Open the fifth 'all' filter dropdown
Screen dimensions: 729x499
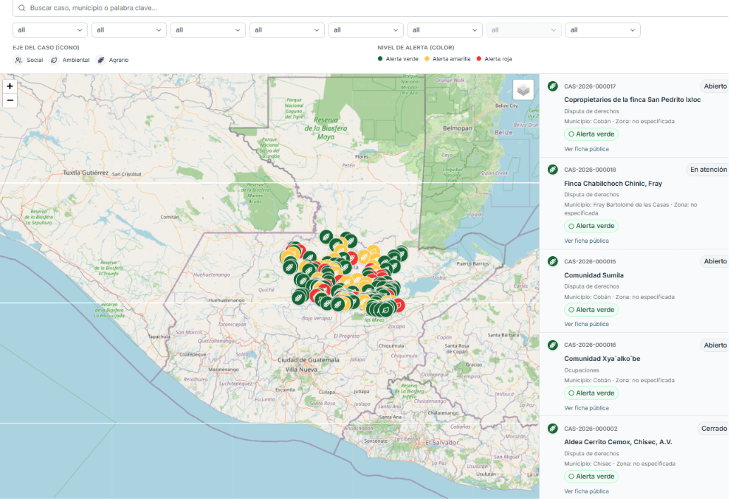click(x=366, y=30)
